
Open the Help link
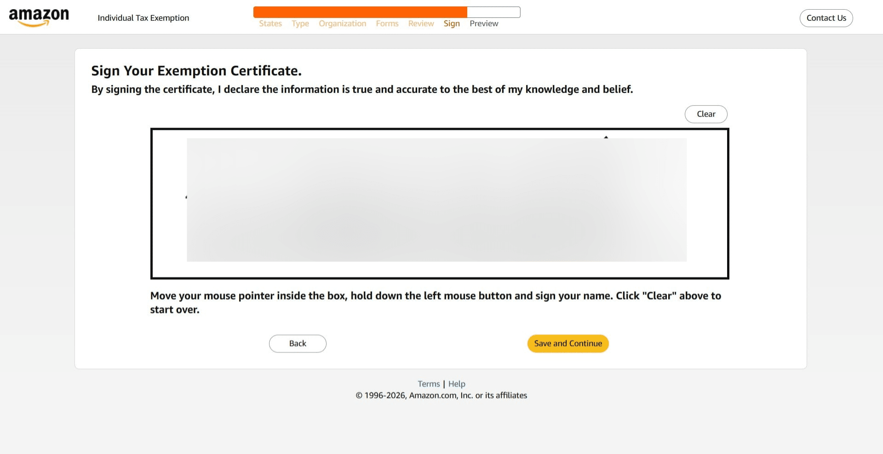click(x=456, y=384)
